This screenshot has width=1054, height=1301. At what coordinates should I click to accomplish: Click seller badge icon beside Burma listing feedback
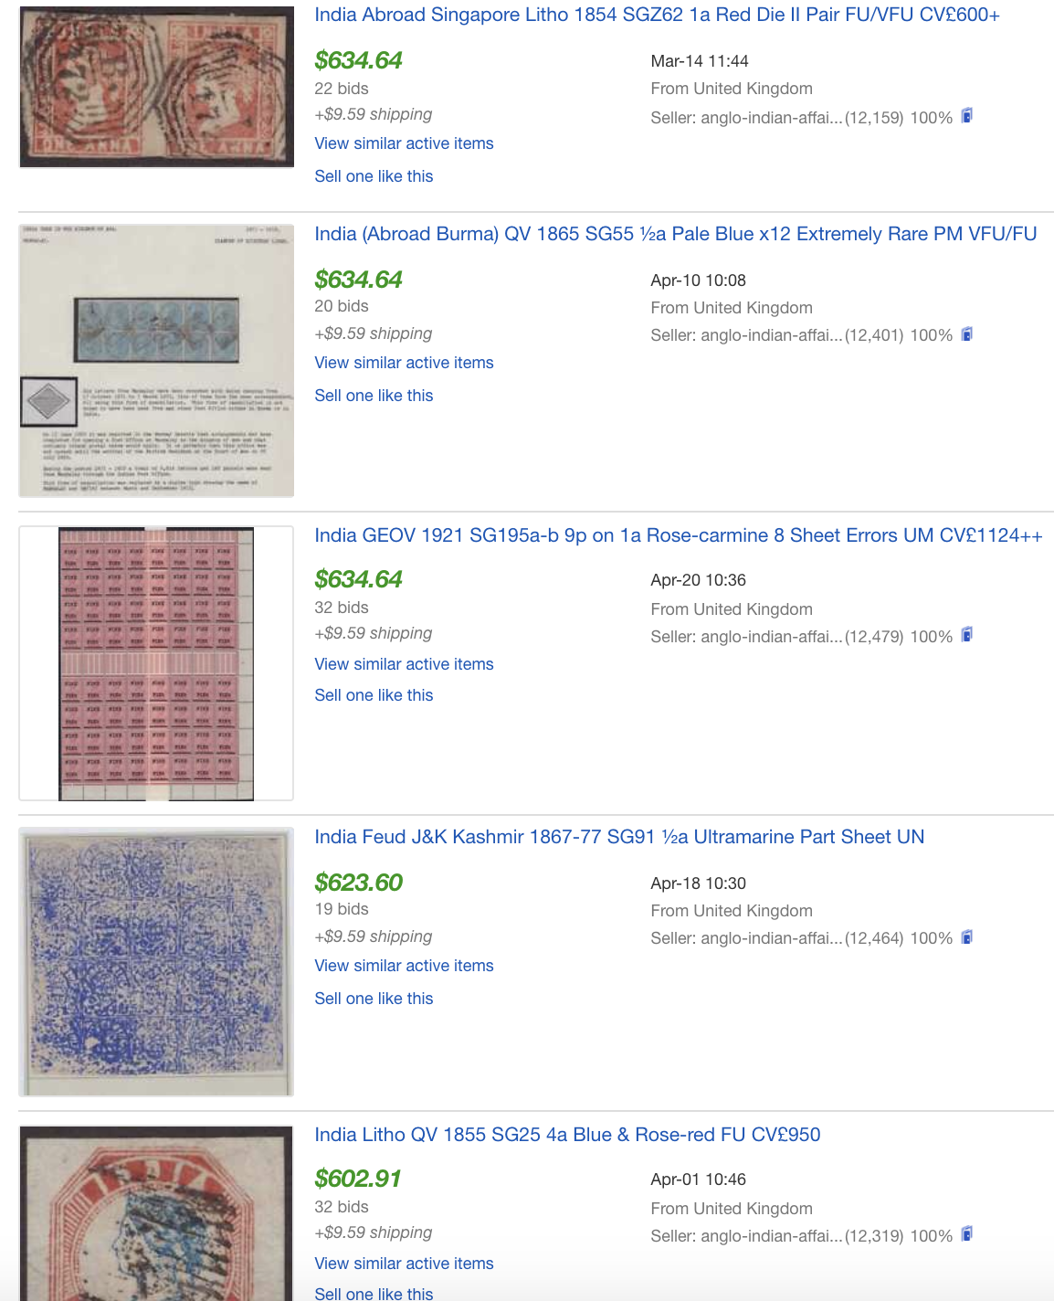[x=967, y=334]
